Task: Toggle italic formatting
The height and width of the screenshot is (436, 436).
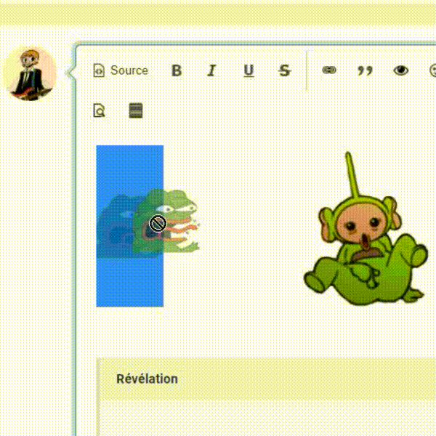Action: pos(212,70)
